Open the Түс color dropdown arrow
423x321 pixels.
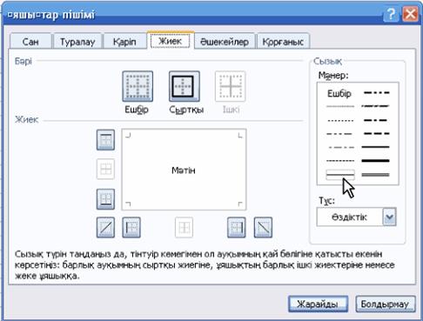389,217
